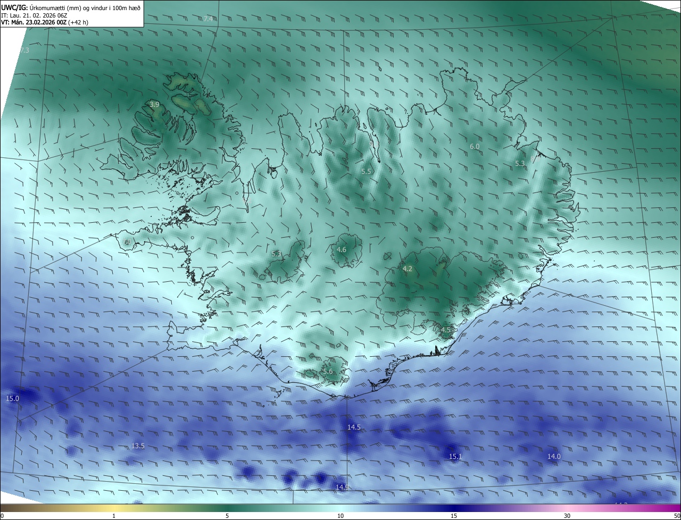
Task: Click the 7.4 value label on the map
Action: [208, 19]
